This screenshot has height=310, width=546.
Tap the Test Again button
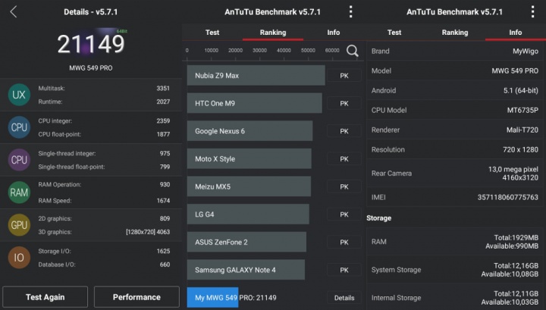click(x=45, y=297)
